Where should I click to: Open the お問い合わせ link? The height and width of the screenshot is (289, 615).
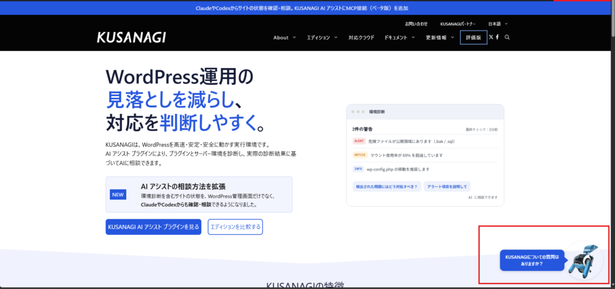tap(416, 24)
